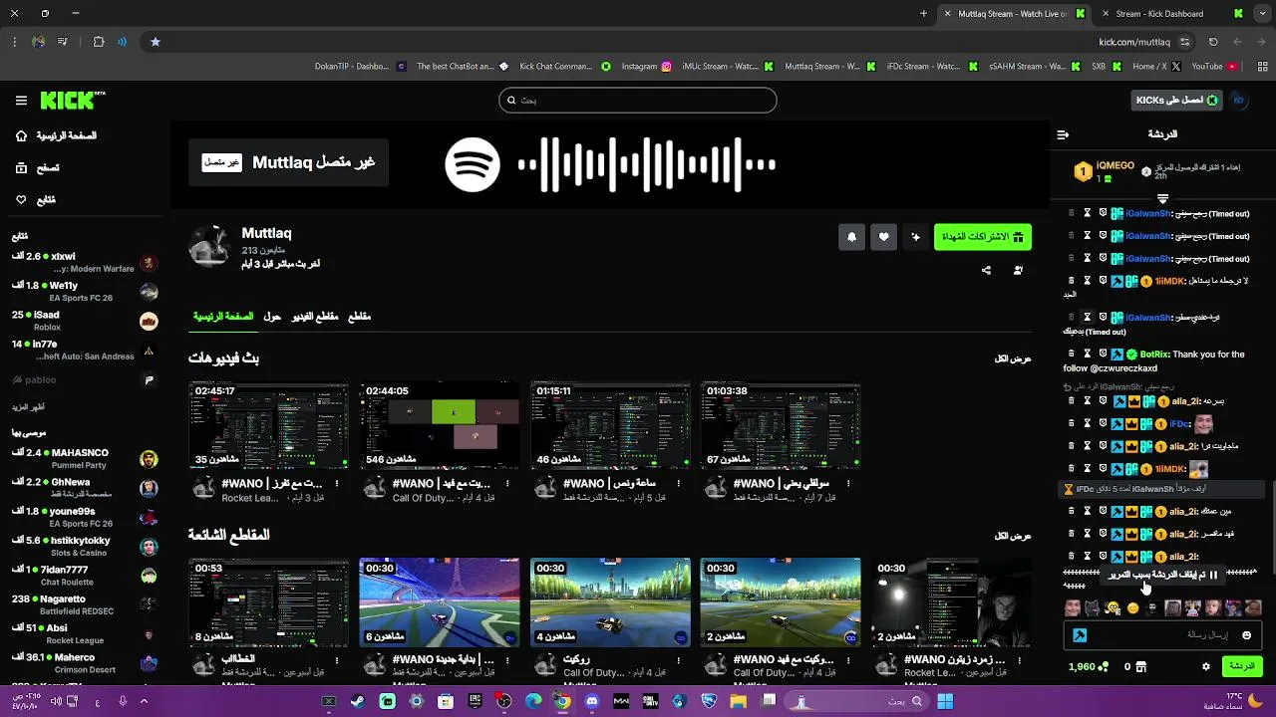Click the notification bell on Muttlaq's channel

pyautogui.click(x=851, y=237)
